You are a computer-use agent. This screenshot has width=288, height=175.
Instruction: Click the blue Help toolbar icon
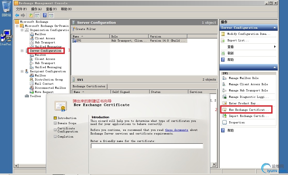pos(45,15)
